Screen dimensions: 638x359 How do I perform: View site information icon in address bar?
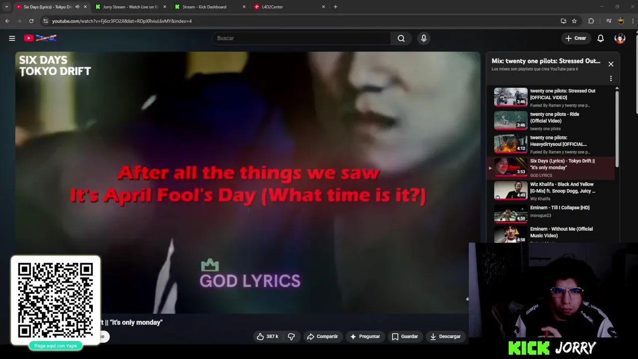point(45,21)
